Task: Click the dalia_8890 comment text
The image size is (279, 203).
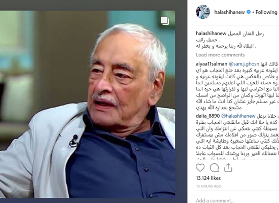Action: [237, 138]
